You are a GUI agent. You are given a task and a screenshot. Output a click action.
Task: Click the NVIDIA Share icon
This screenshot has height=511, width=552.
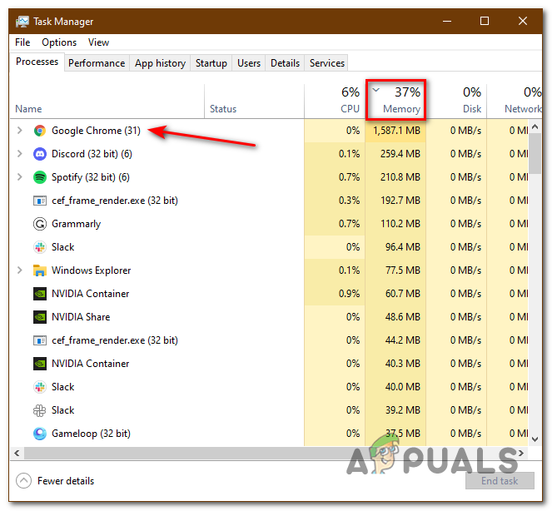click(x=40, y=317)
